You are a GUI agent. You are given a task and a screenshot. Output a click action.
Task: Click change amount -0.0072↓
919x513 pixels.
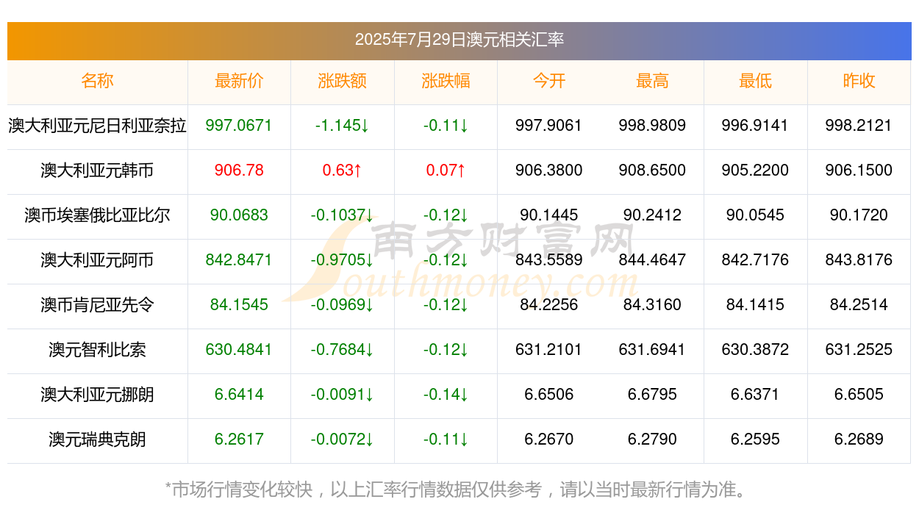click(x=343, y=440)
